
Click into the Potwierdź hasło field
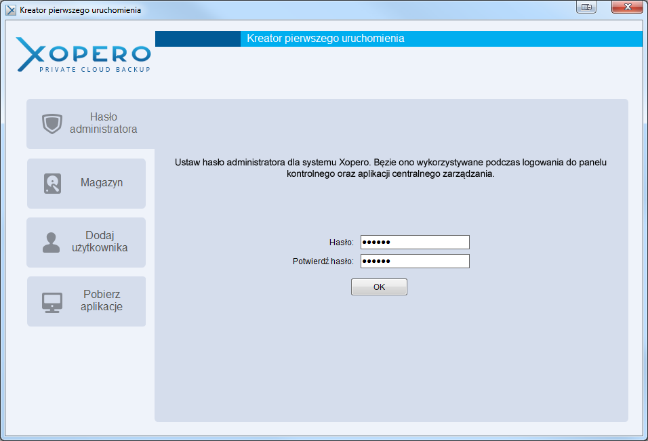coord(415,261)
